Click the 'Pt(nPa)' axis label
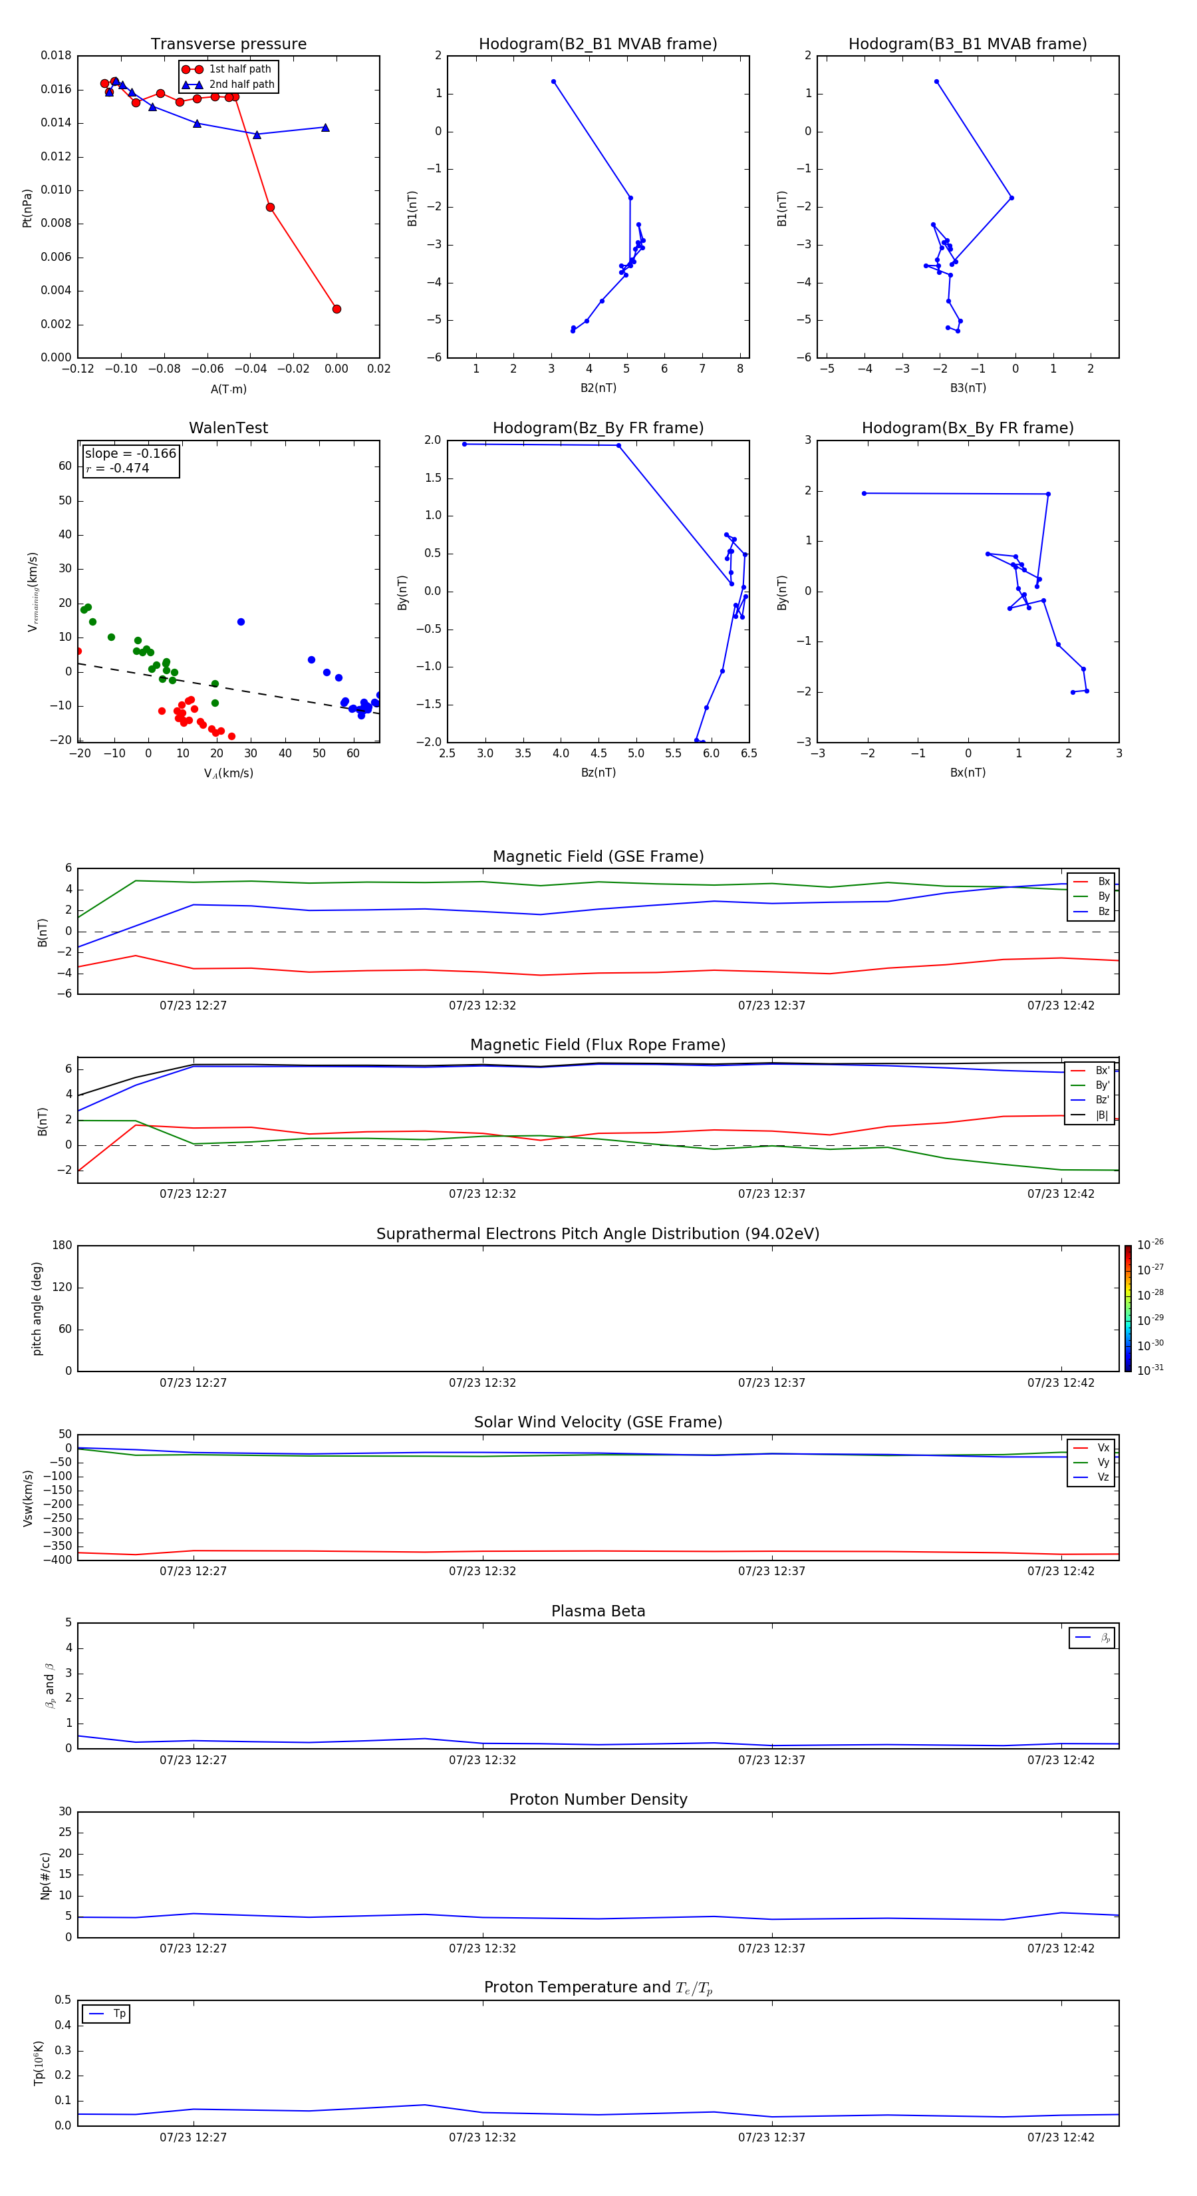1197x2196 pixels. [27, 208]
